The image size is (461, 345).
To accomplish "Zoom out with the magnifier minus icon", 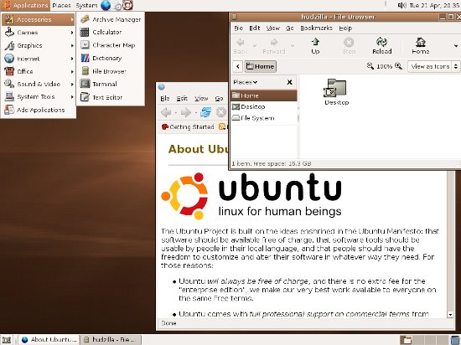I will coord(370,66).
